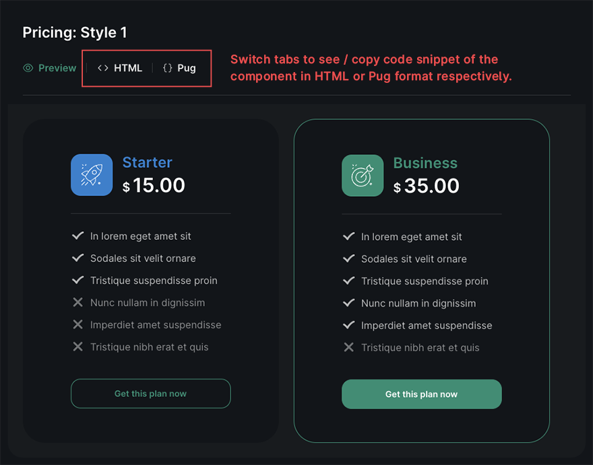Open the HTML code tab
Image resolution: width=593 pixels, height=465 pixels.
click(127, 68)
